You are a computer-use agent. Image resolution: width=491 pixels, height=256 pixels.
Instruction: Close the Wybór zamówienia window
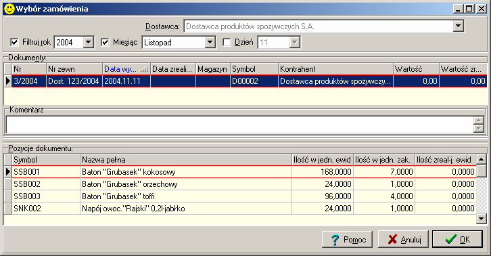(x=481, y=9)
